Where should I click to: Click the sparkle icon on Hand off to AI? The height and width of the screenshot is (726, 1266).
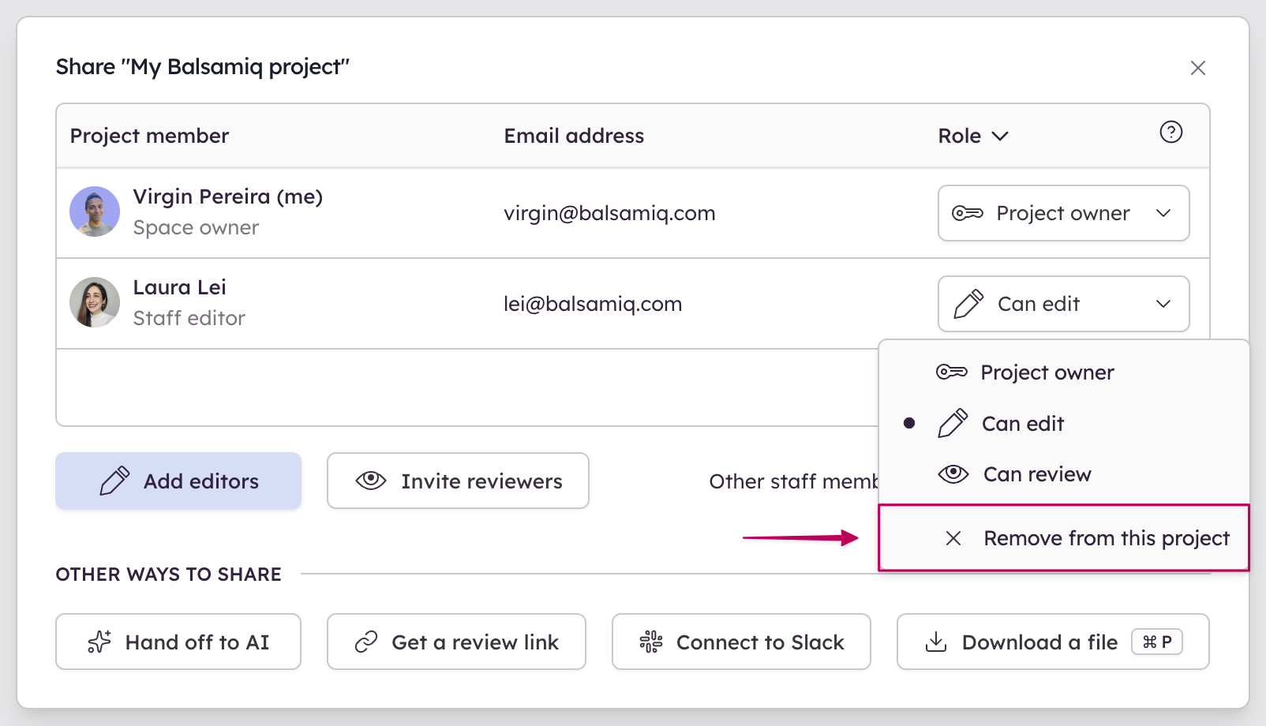point(99,642)
